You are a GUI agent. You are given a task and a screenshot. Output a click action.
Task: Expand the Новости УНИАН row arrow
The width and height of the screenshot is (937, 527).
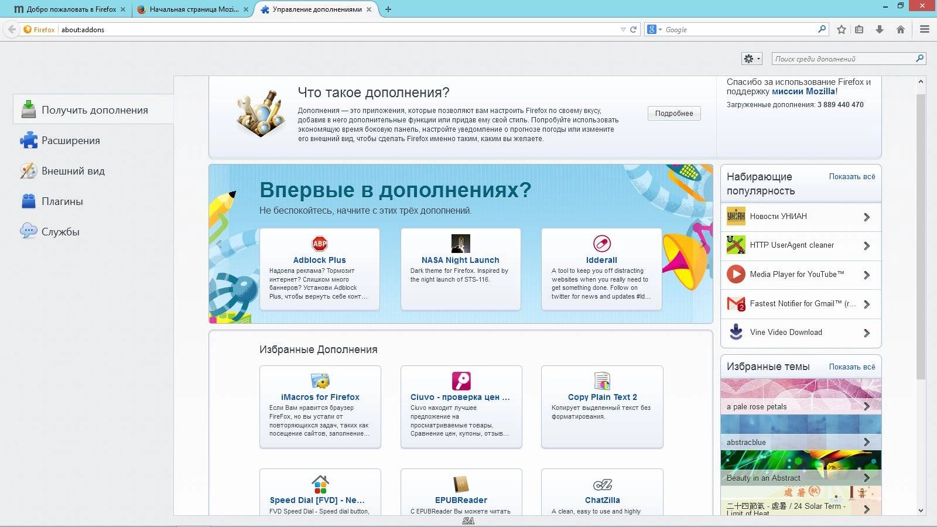(x=867, y=217)
